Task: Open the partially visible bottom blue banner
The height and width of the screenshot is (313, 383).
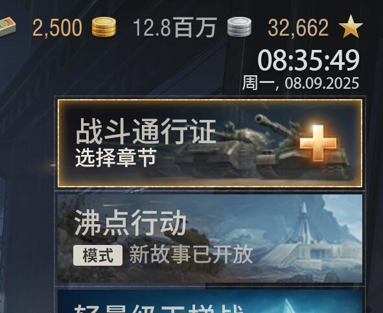Action: pyautogui.click(x=210, y=301)
